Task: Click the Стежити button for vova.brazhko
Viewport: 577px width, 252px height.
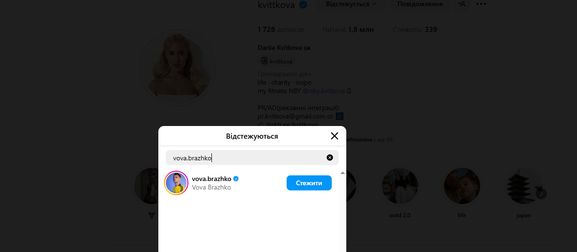Action: coord(309,183)
